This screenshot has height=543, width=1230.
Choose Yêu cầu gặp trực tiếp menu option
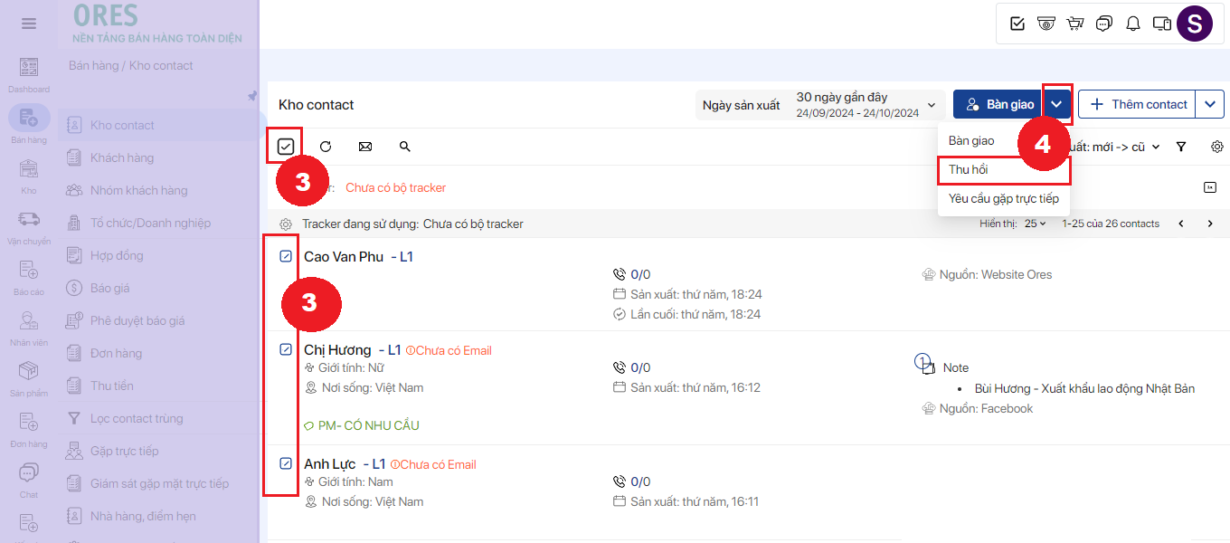pos(1003,199)
